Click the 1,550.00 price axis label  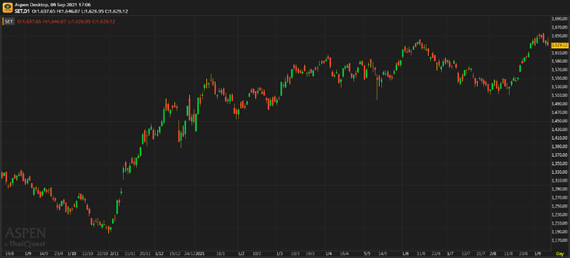pyautogui.click(x=560, y=78)
